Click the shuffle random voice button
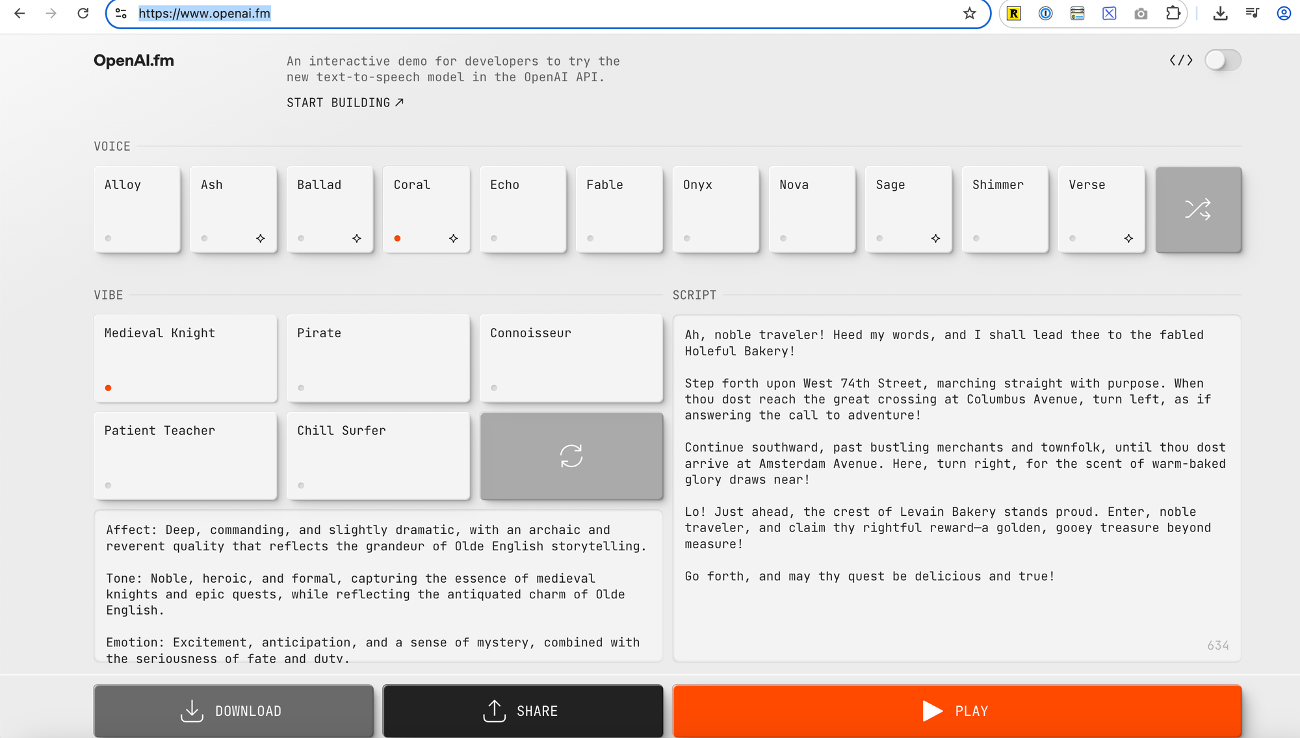 point(1198,209)
